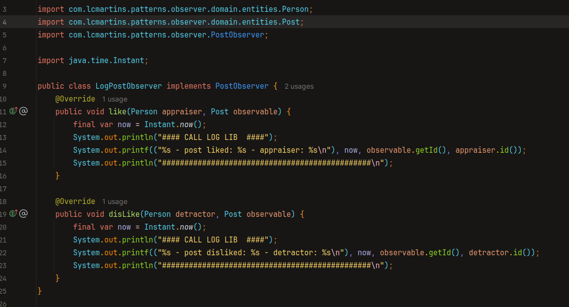Viewport: 569px width, 307px height.
Task: Click the @Override annotation on line 18
Action: point(75,201)
